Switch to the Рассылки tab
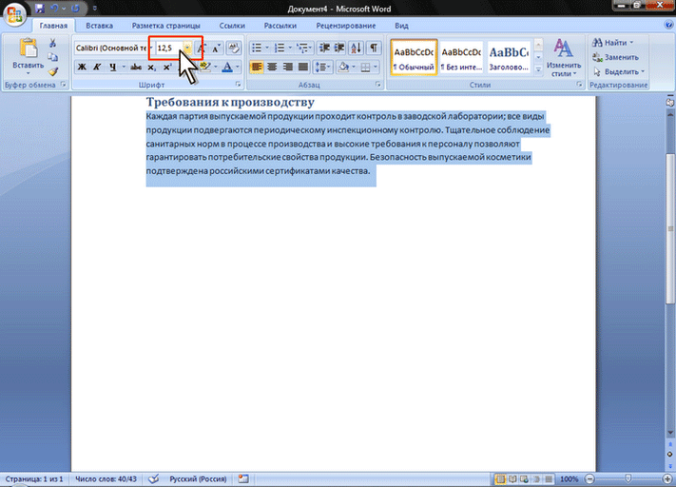Screen dimensions: 676x487 [280, 26]
